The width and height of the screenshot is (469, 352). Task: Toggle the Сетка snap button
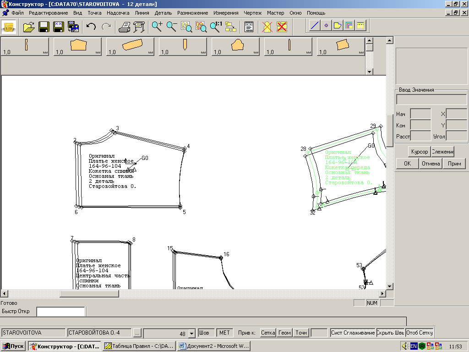pyautogui.click(x=267, y=333)
